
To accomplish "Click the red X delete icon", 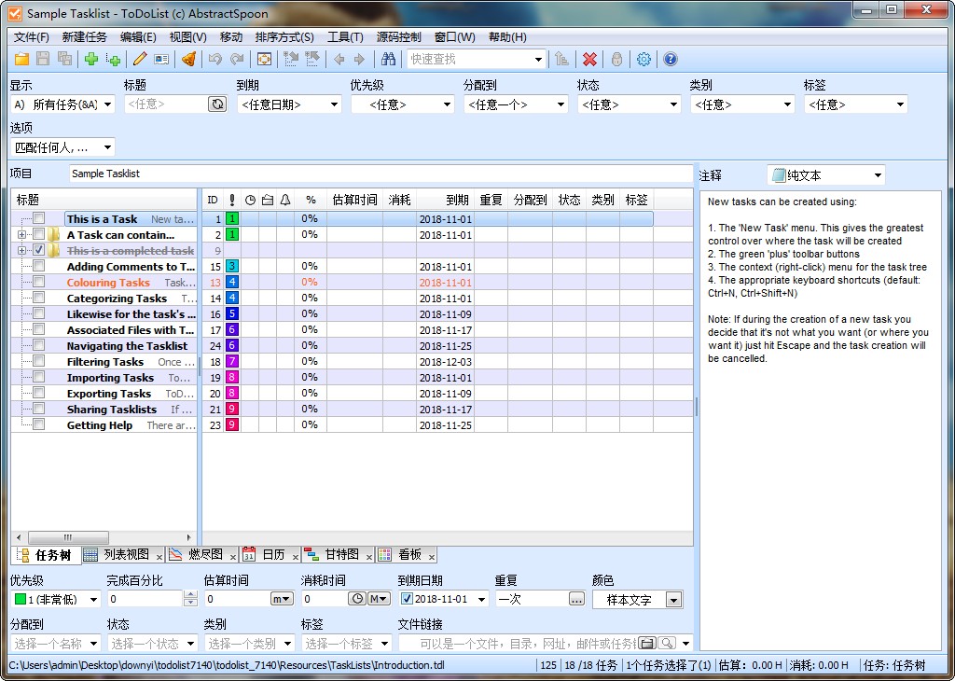I will click(589, 59).
